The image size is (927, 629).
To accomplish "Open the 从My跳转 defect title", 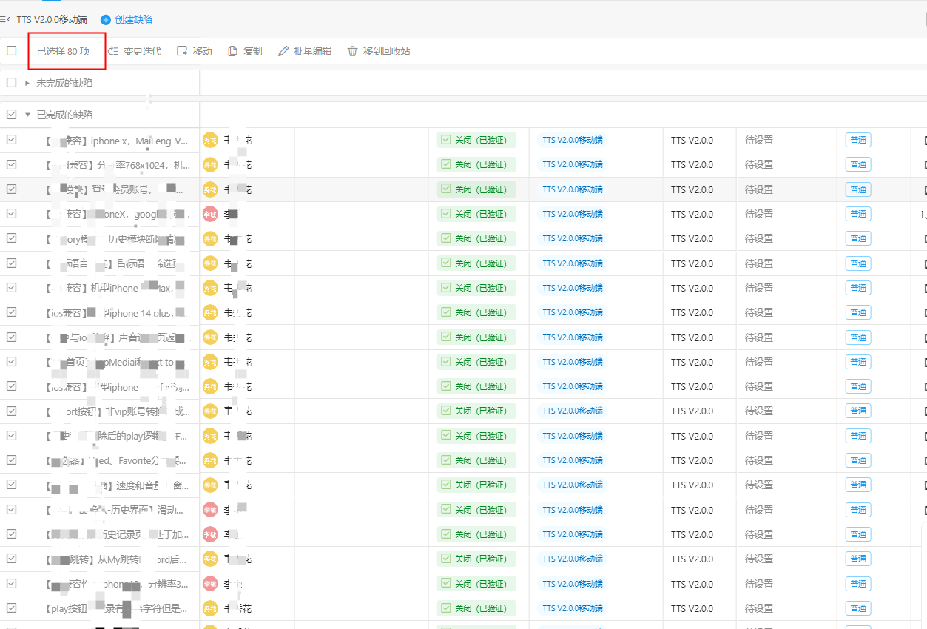I will 117,559.
